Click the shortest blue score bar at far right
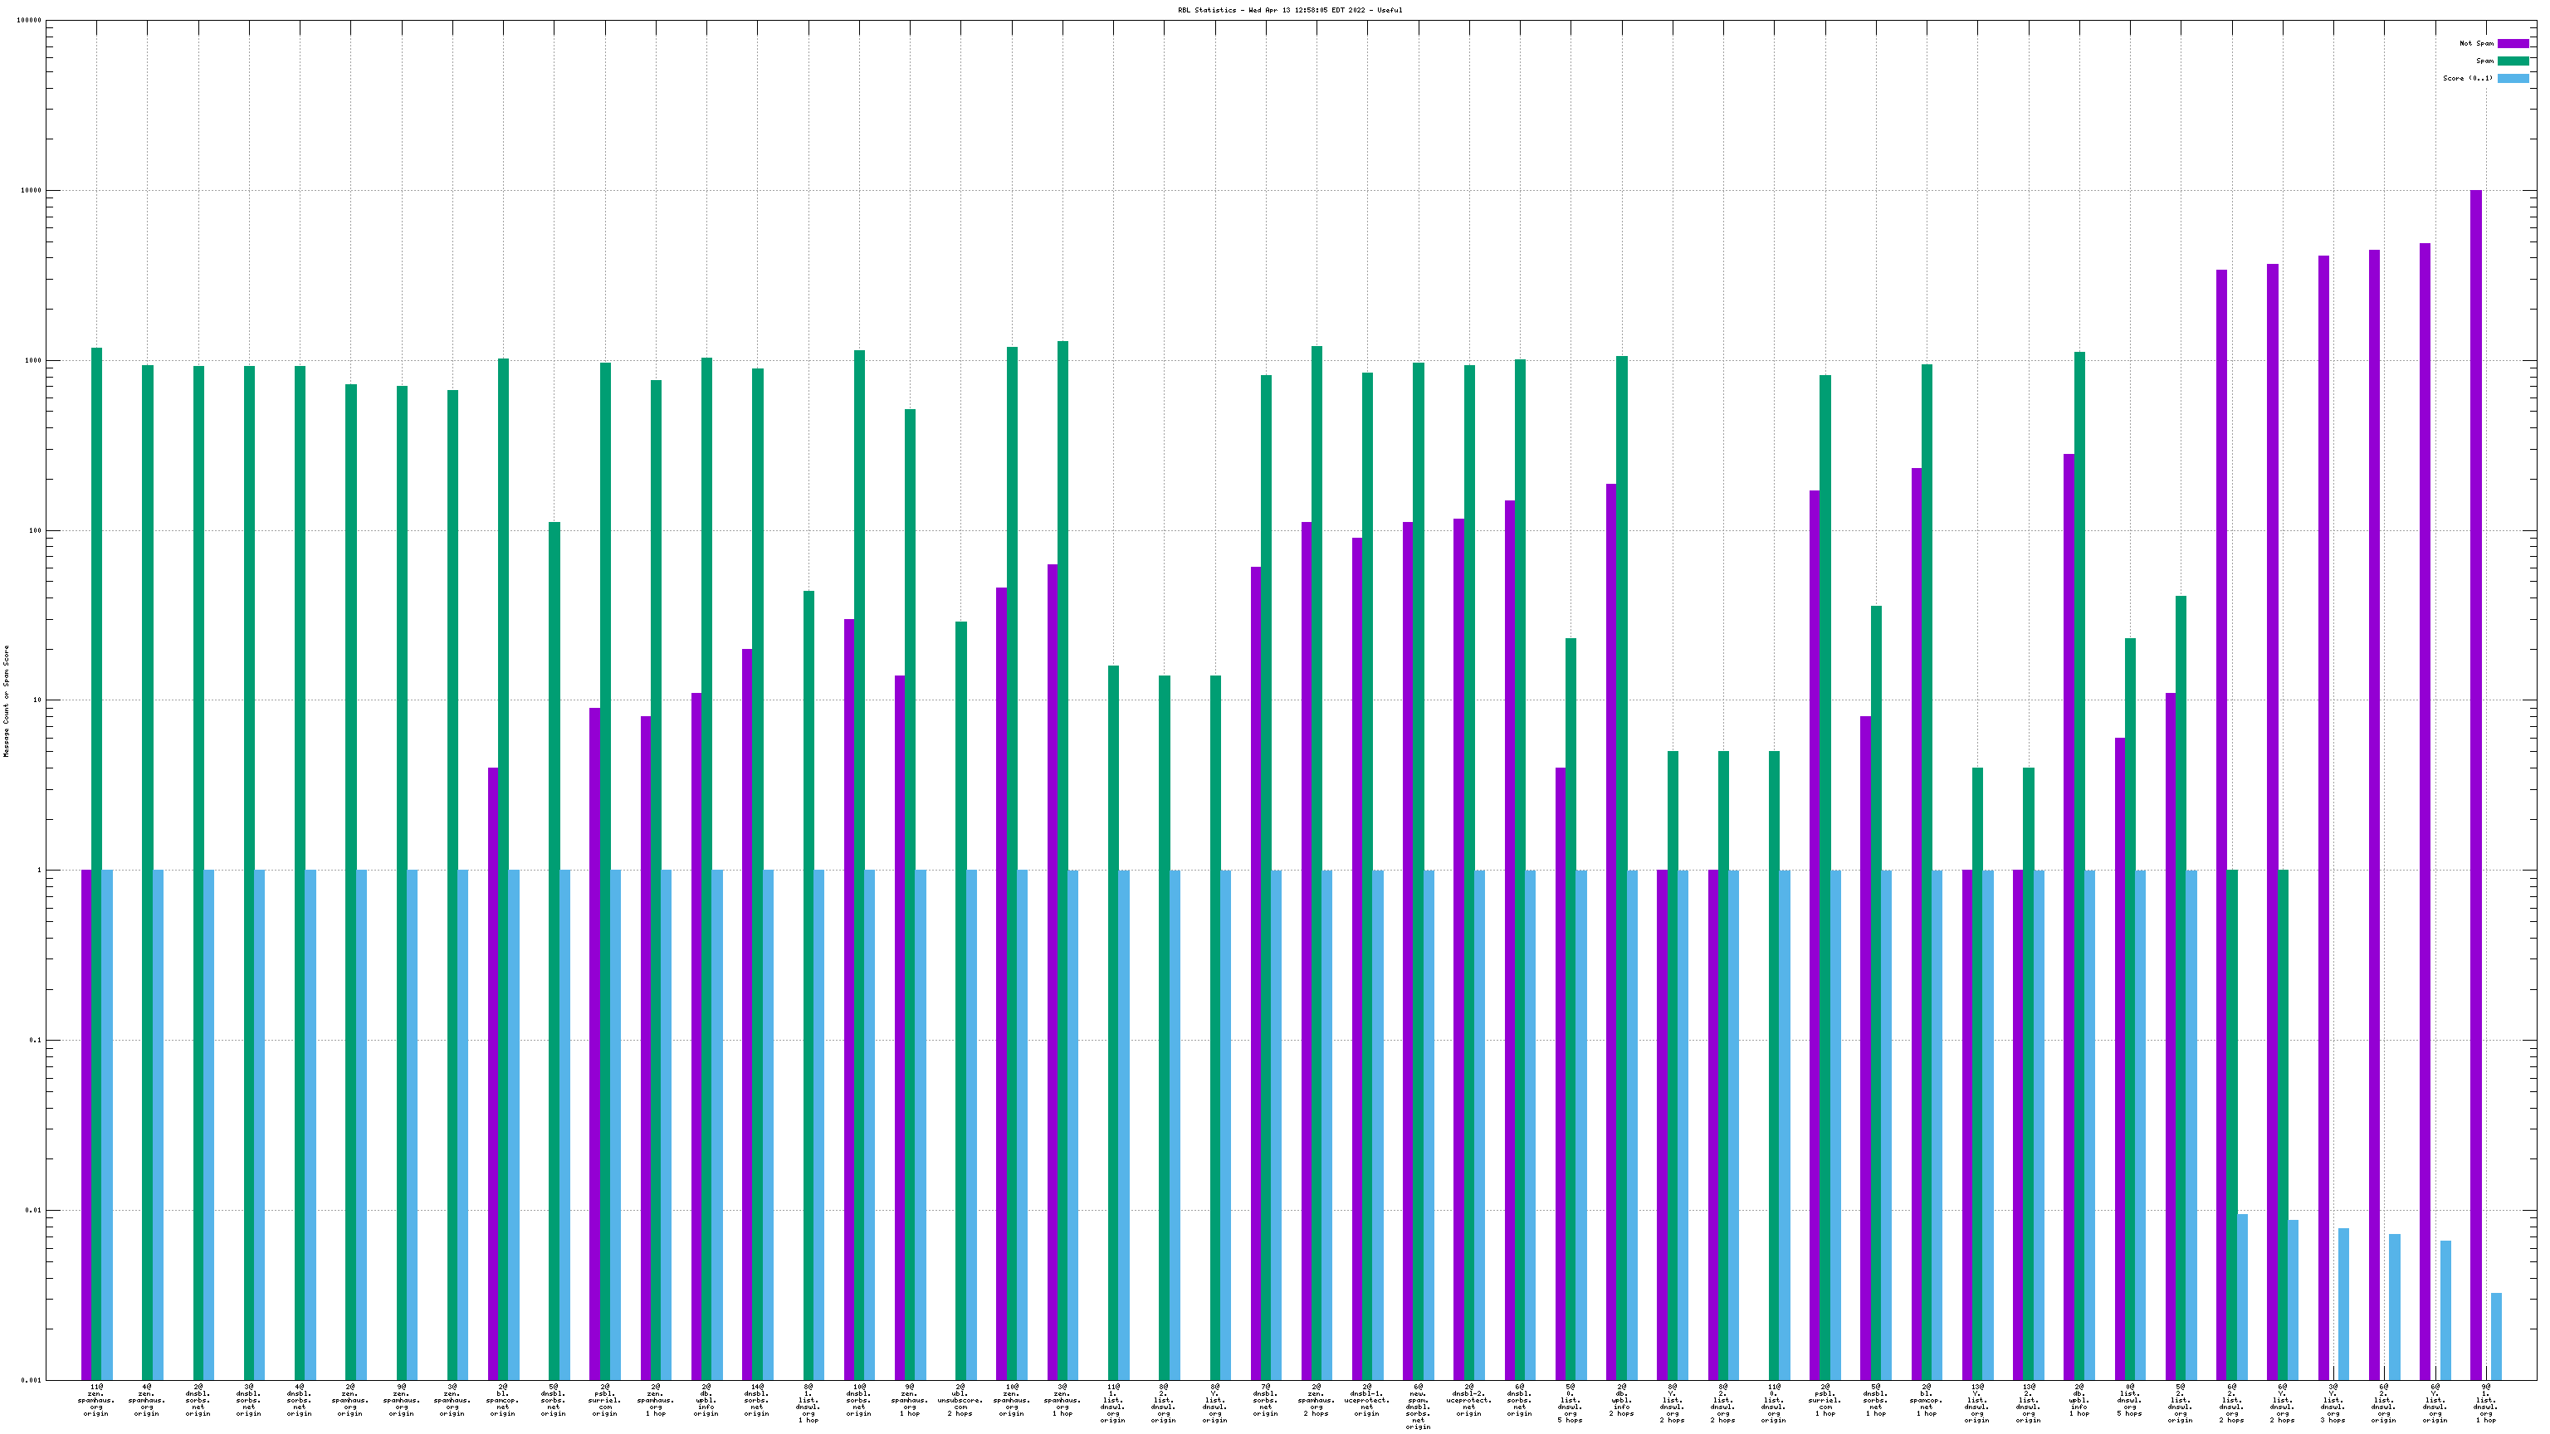The height and width of the screenshot is (1434, 2550). 2495,1335
